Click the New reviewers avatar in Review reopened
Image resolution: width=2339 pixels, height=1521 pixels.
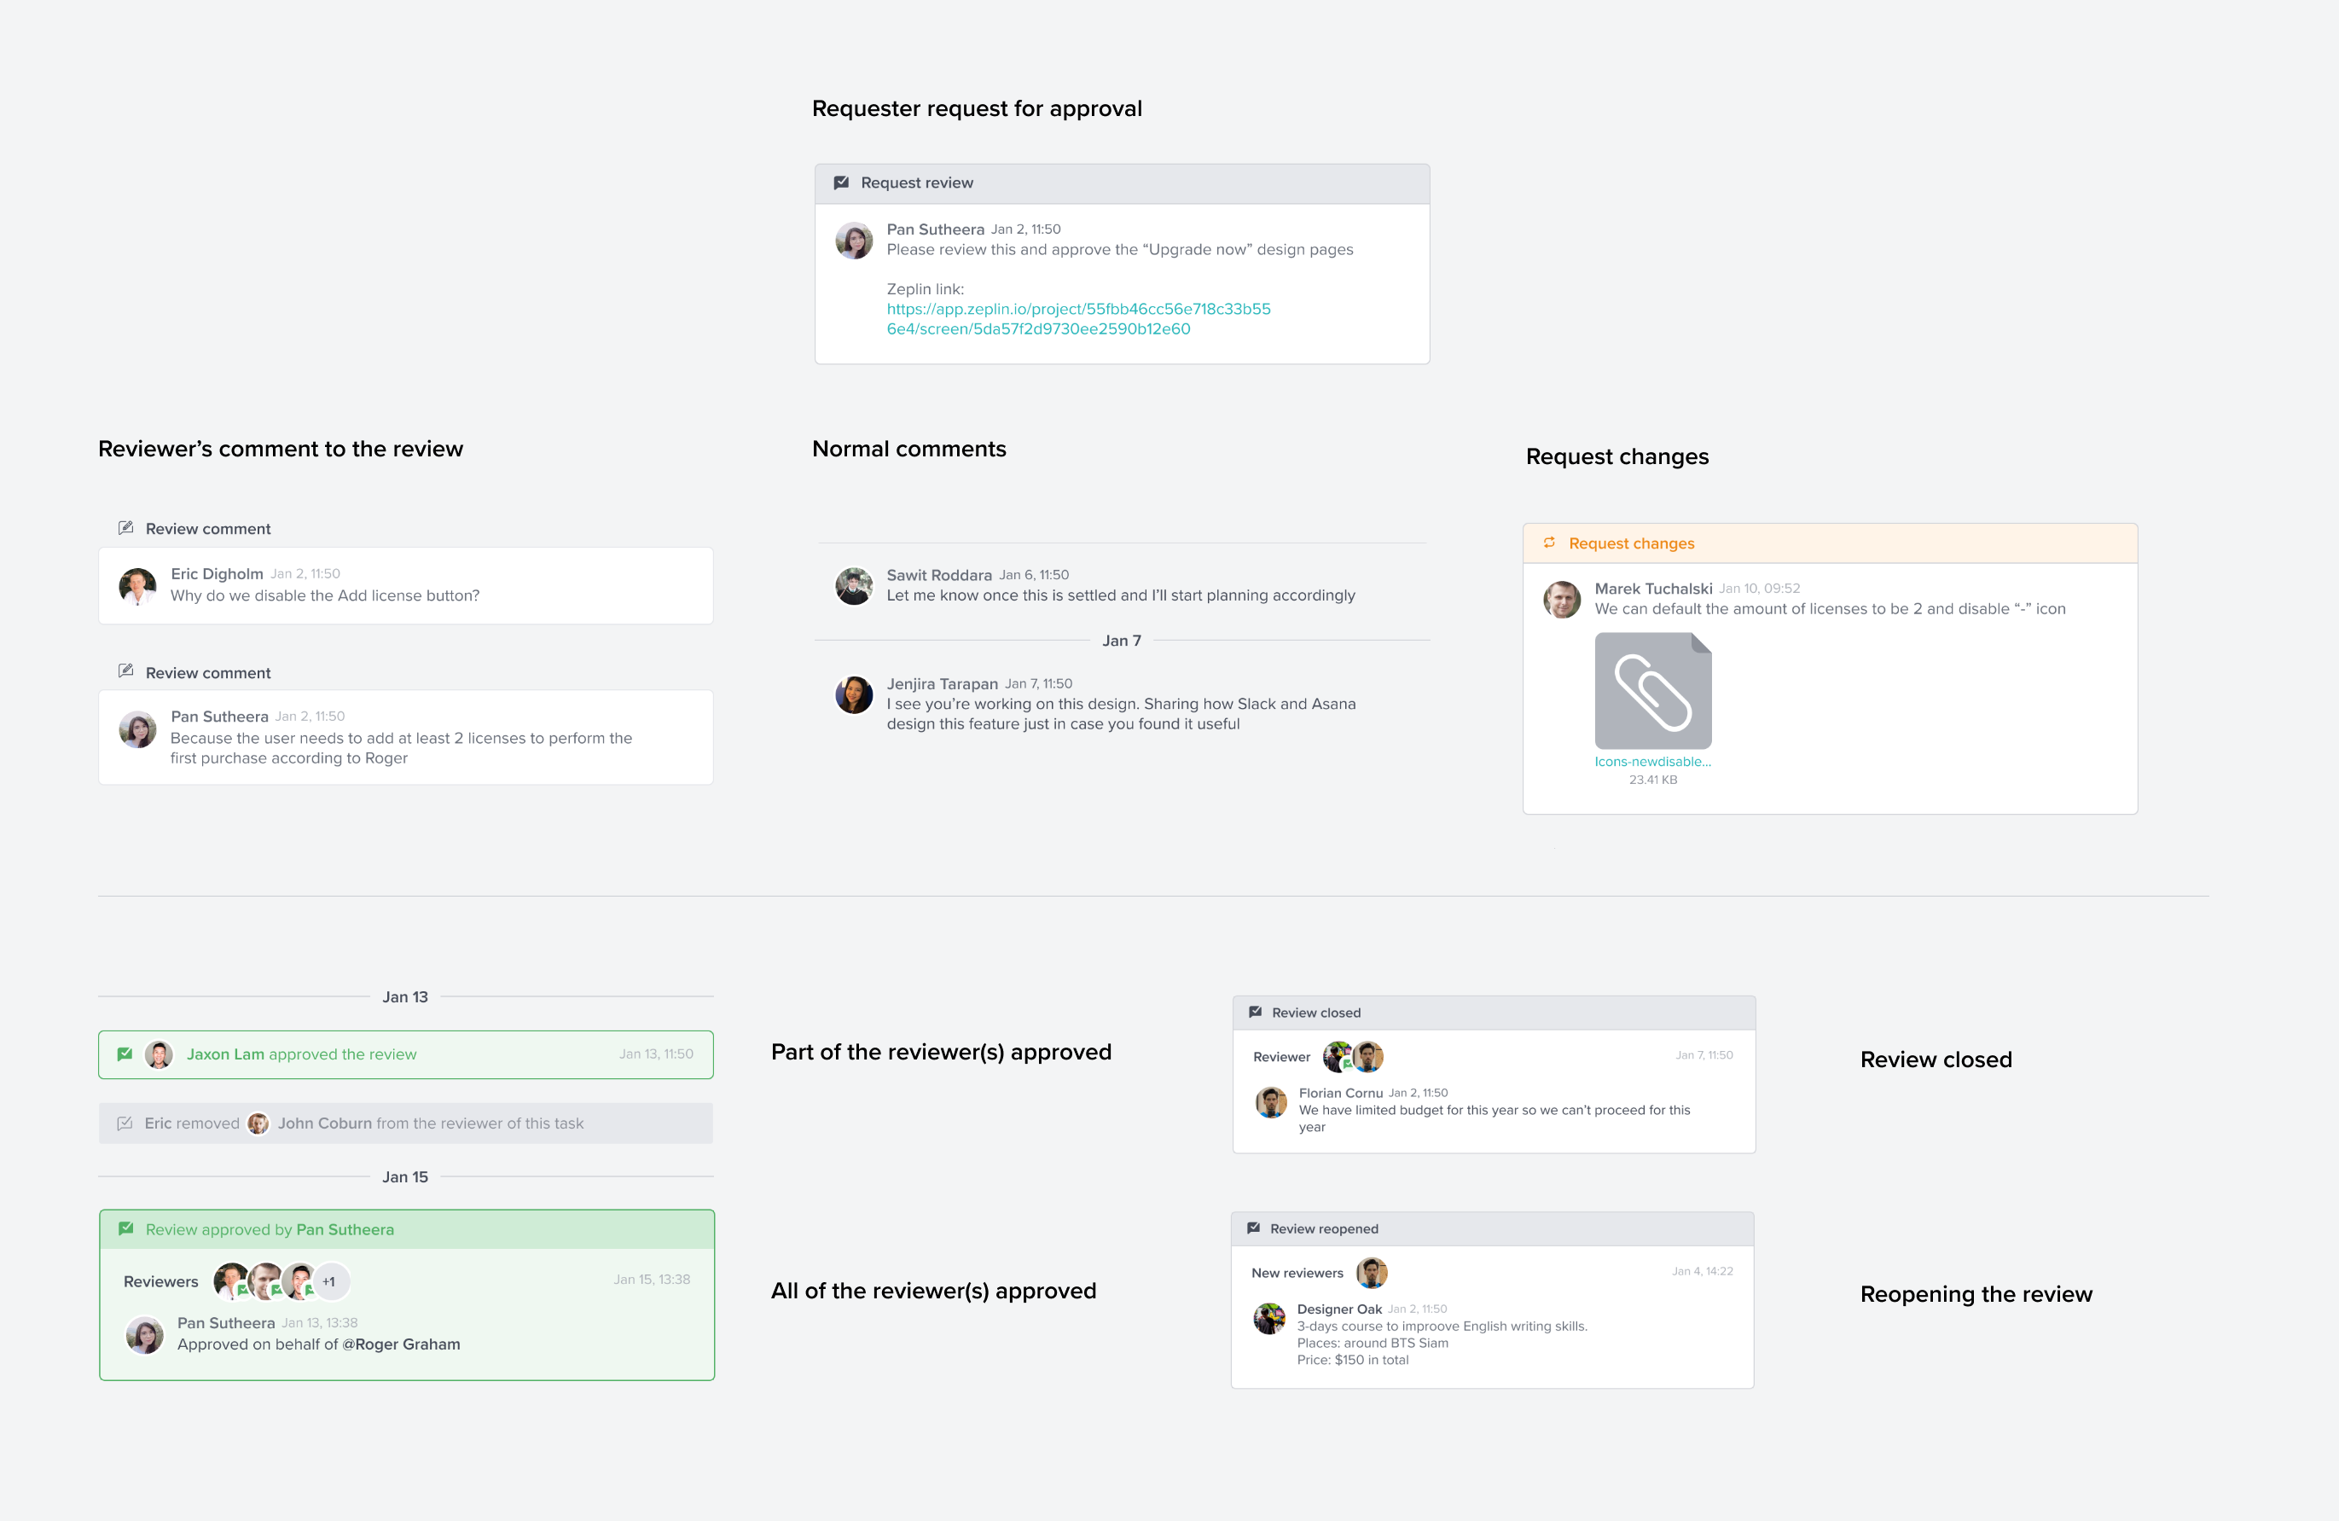click(1372, 1273)
